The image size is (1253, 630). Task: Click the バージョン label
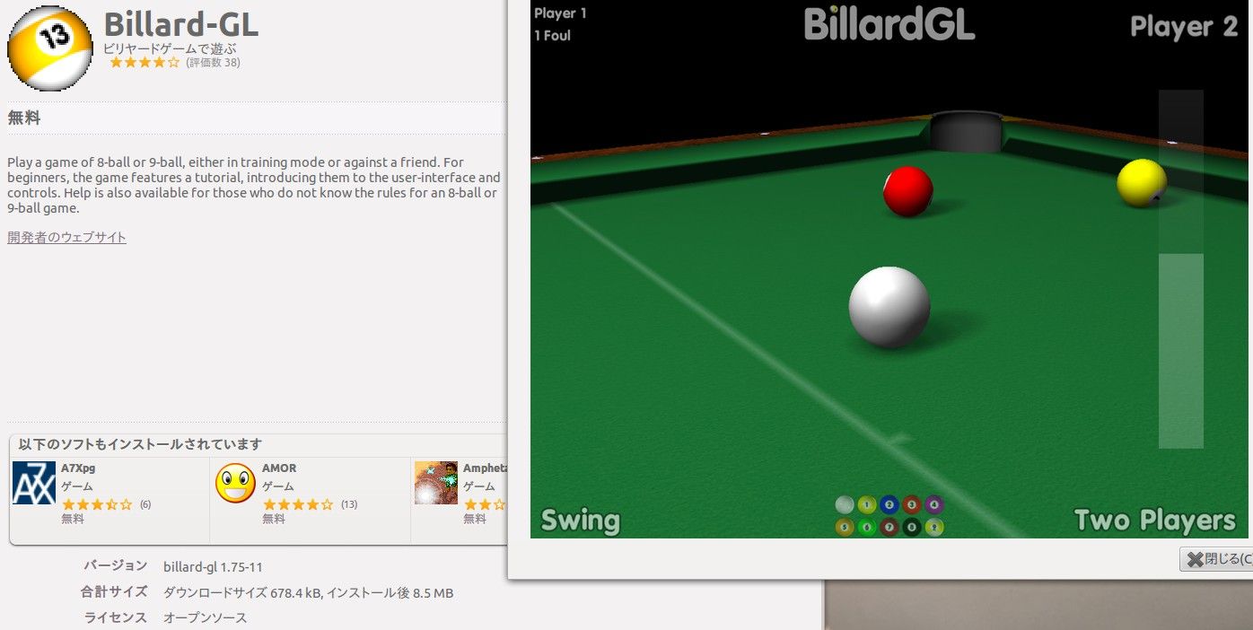tap(116, 565)
